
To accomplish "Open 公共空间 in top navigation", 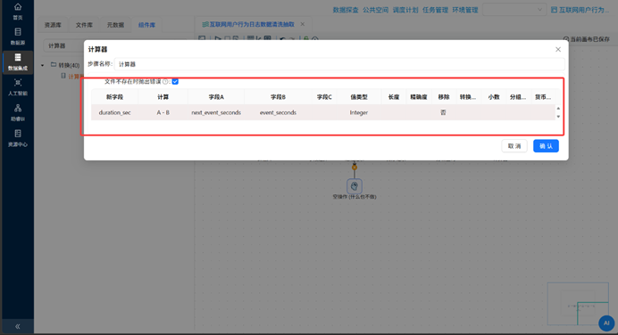I will coord(376,10).
